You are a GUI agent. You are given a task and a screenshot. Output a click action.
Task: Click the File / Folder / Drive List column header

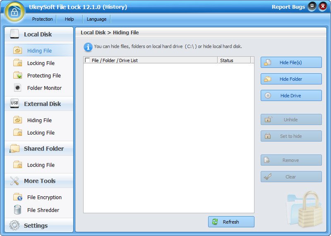click(150, 60)
